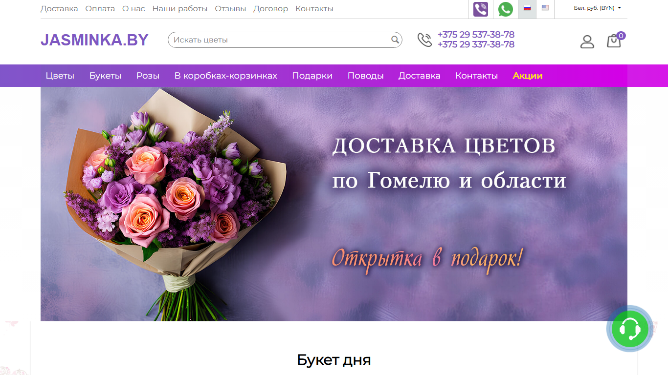This screenshot has height=375, width=668.
Task: Open Контакты in the purple menu bar
Action: tap(477, 76)
